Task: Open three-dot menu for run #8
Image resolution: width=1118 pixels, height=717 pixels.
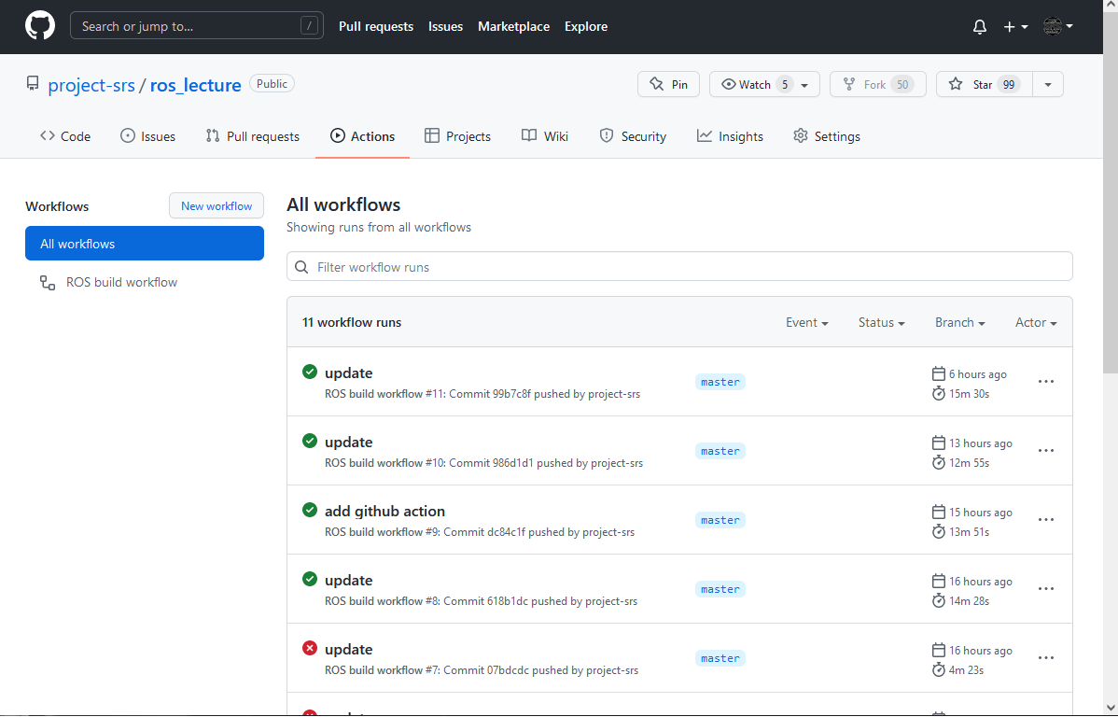Action: click(x=1046, y=589)
